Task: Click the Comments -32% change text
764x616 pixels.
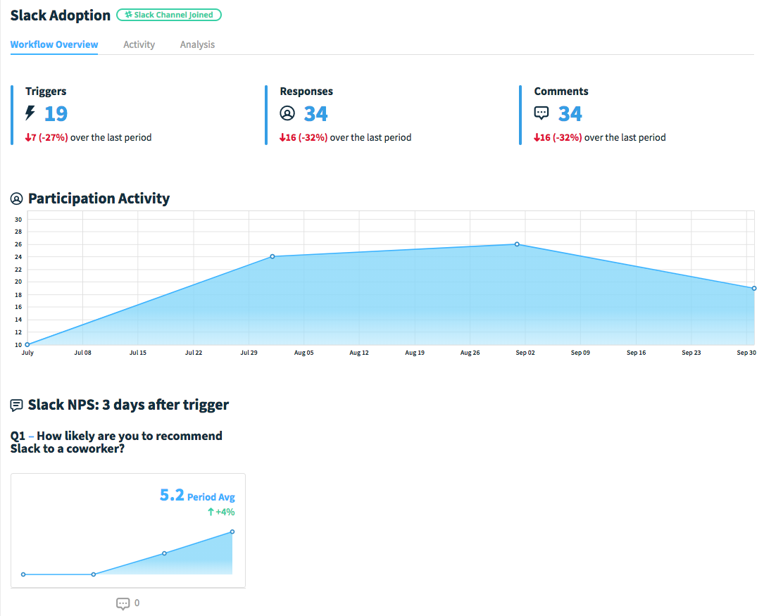Action: click(558, 137)
